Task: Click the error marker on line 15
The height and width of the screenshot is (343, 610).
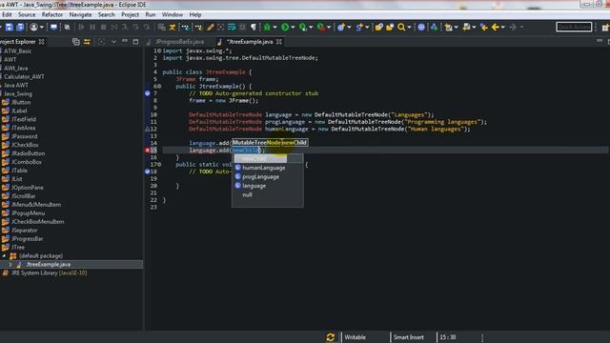Action: coord(148,151)
